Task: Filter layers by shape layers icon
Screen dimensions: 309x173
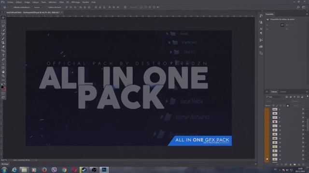Action: 298,97
